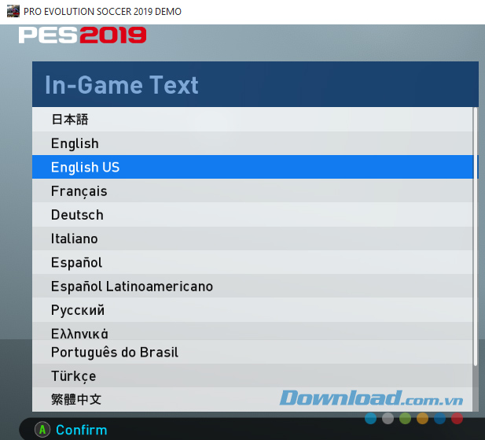Select Português do Brasil option

[252, 352]
